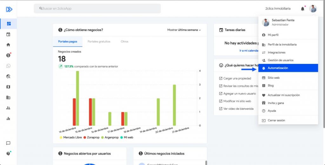The width and height of the screenshot is (325, 165).
Task: Open the properties house icon in the sidebar
Action: coord(8,45)
